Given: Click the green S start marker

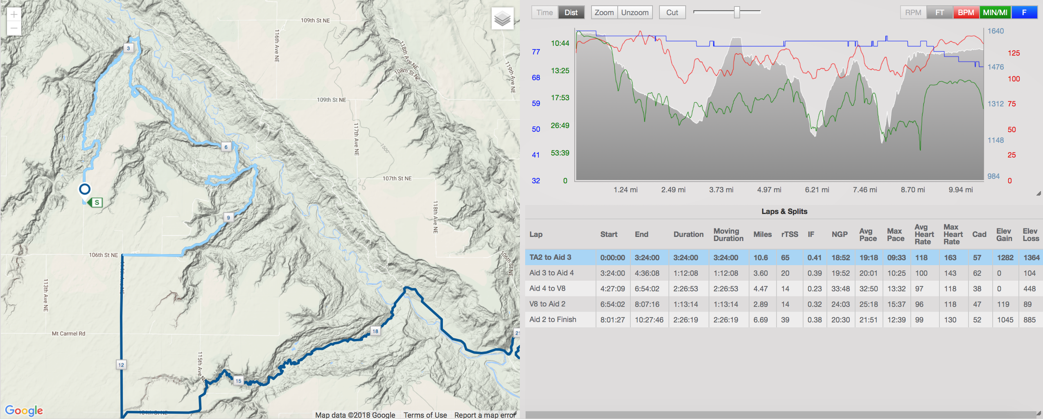Looking at the screenshot, I should pos(95,202).
